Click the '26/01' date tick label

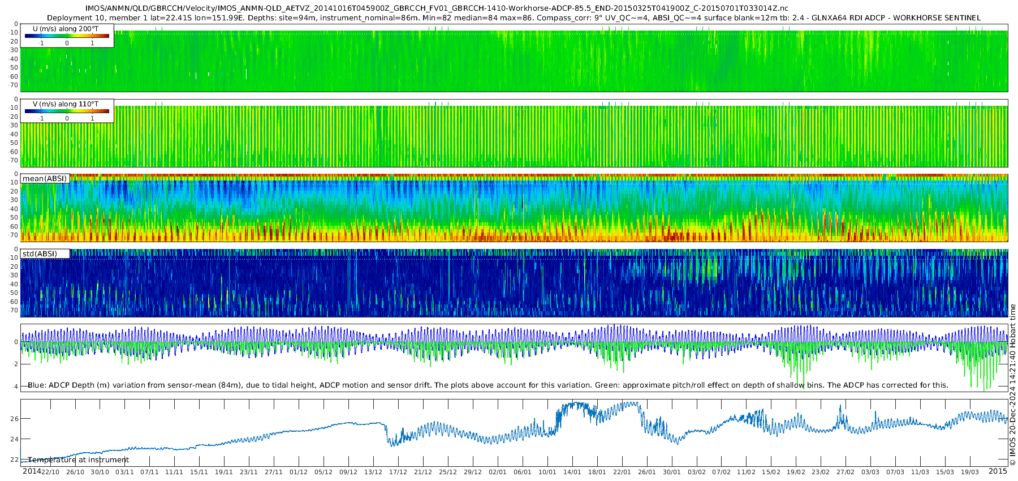point(647,472)
